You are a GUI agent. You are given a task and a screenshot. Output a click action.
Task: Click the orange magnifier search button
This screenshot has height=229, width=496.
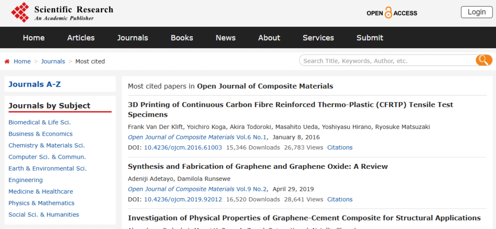point(484,60)
